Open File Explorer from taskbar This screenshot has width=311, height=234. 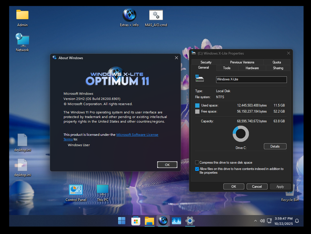tap(149, 221)
